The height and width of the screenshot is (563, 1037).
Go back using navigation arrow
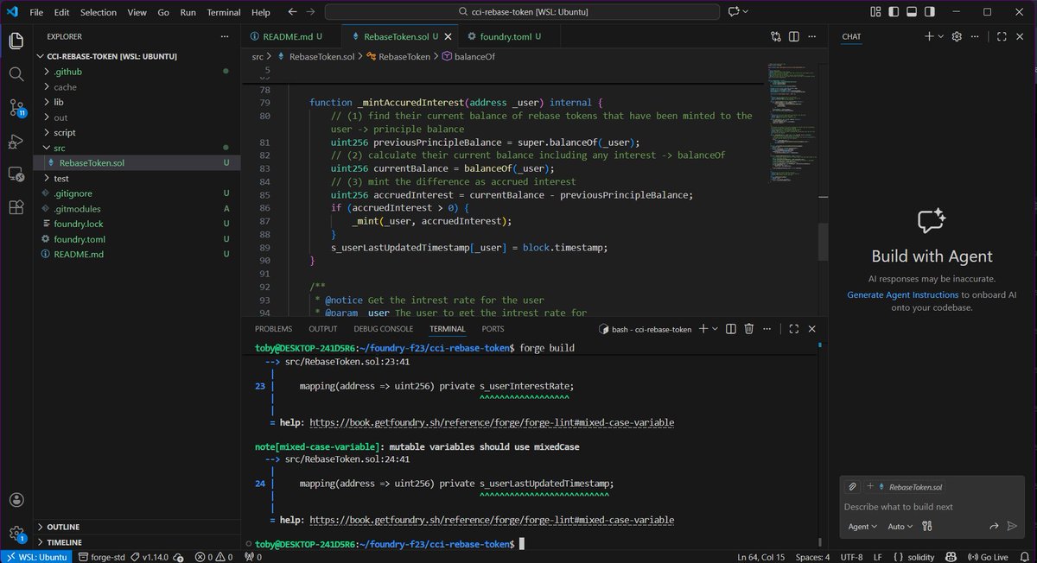[x=291, y=12]
